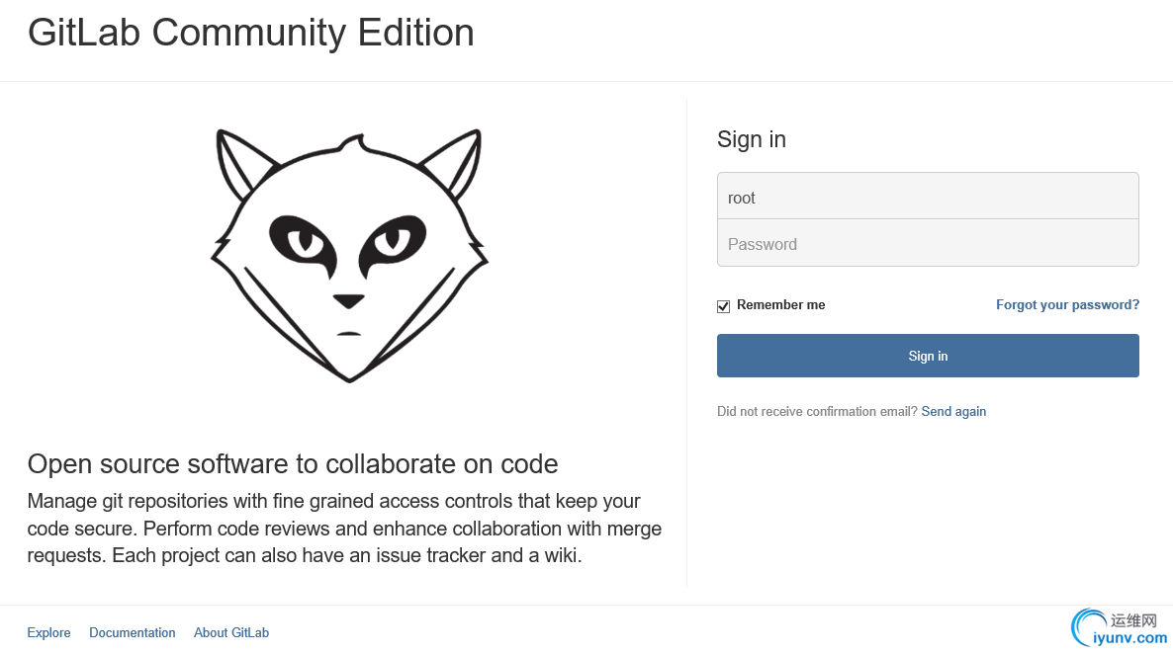The width and height of the screenshot is (1173, 654).
Task: Go to the Documentation footer link
Action: (x=133, y=633)
